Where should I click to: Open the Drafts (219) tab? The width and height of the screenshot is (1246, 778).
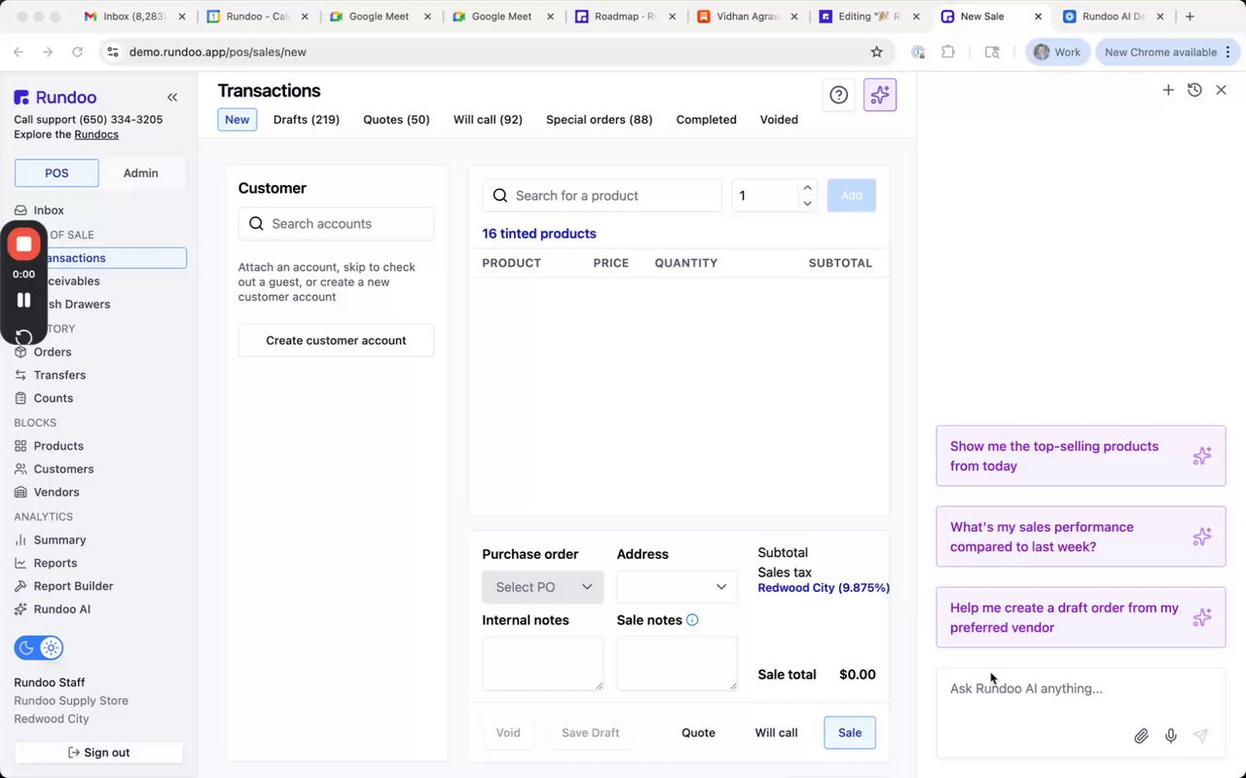click(x=307, y=120)
